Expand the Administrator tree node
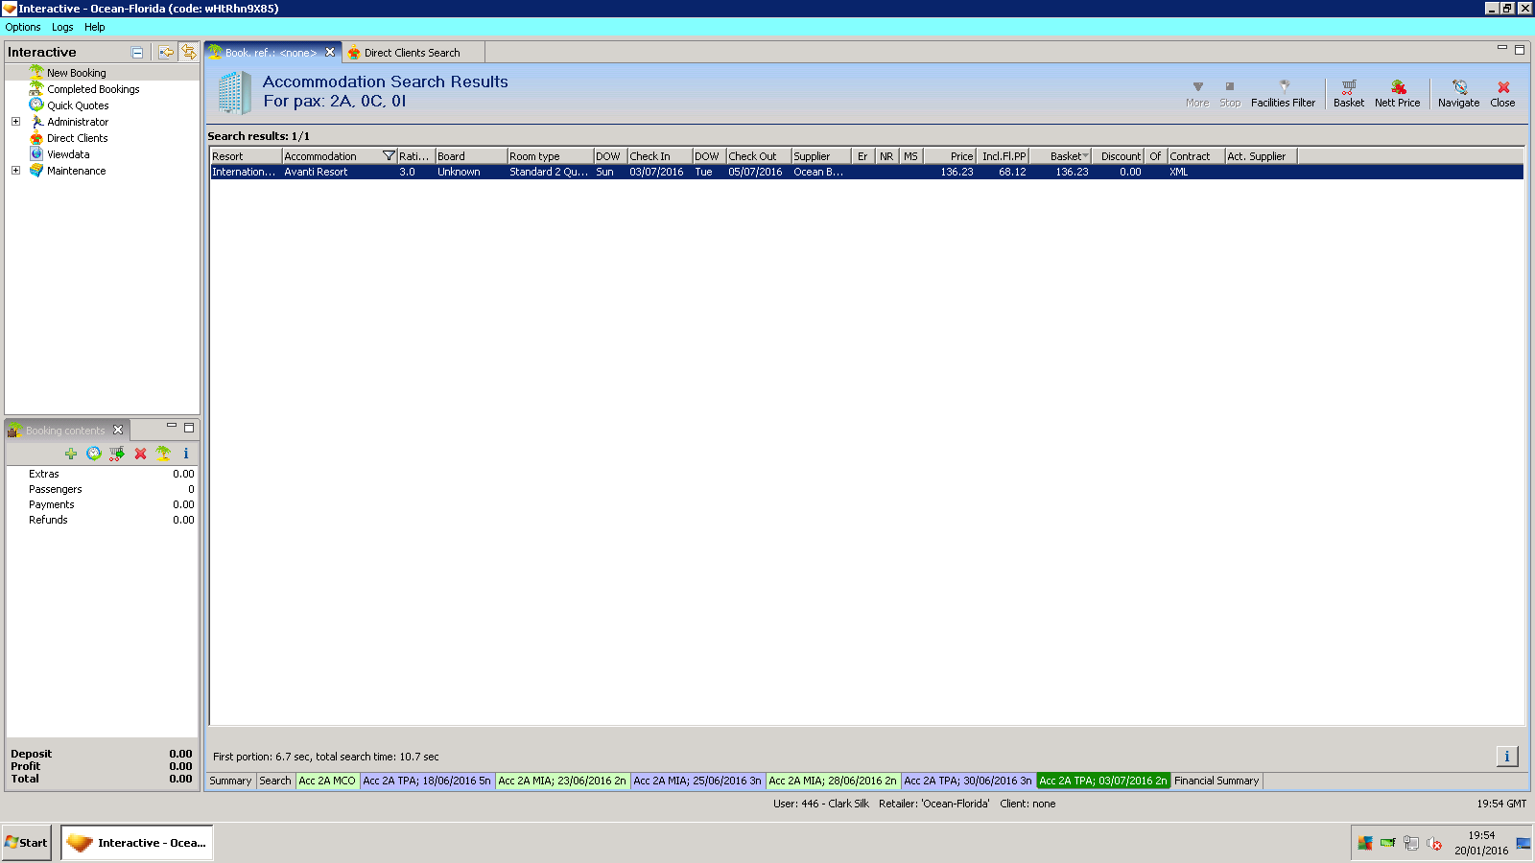1535x863 pixels. tap(15, 122)
